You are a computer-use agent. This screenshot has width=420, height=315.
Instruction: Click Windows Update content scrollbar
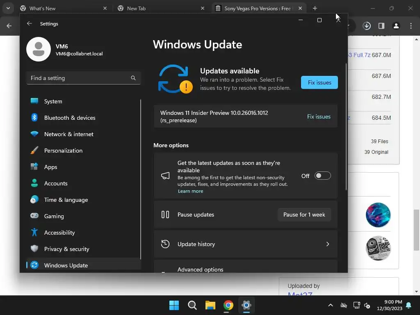[x=346, y=127]
